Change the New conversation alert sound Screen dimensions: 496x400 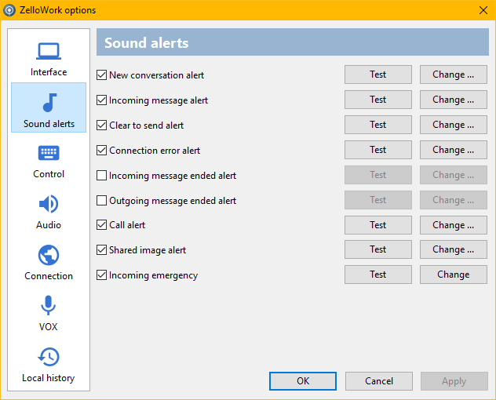[454, 75]
